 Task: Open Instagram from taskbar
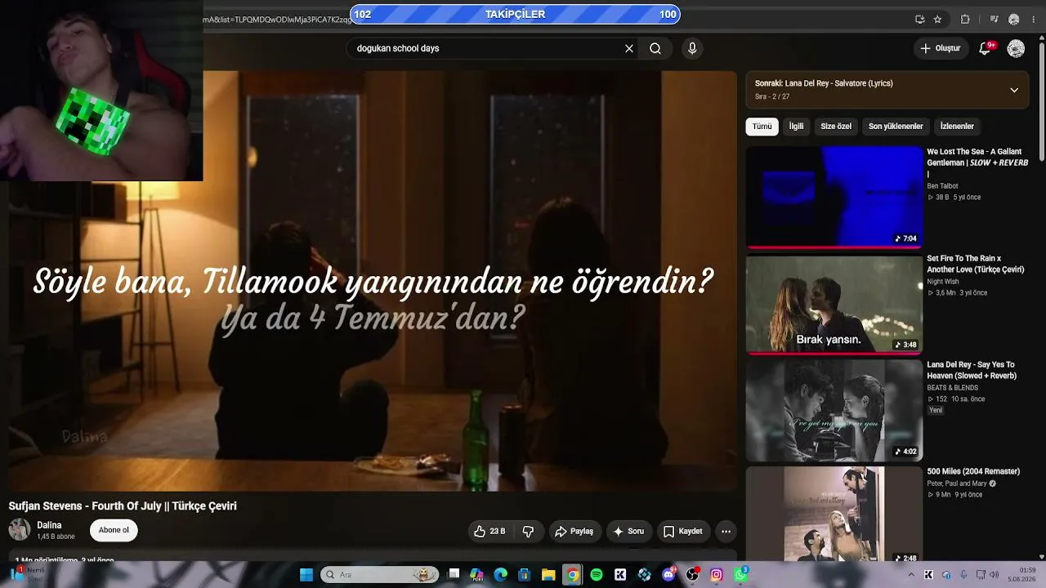click(x=717, y=575)
